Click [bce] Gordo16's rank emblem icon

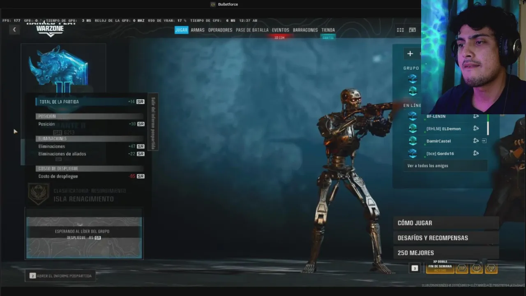(413, 153)
